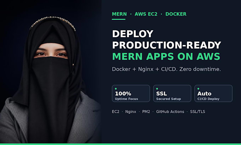Click the GitHub Actions label
Image resolution: width=241 pixels, height=145 pixels.
pyautogui.click(x=170, y=112)
